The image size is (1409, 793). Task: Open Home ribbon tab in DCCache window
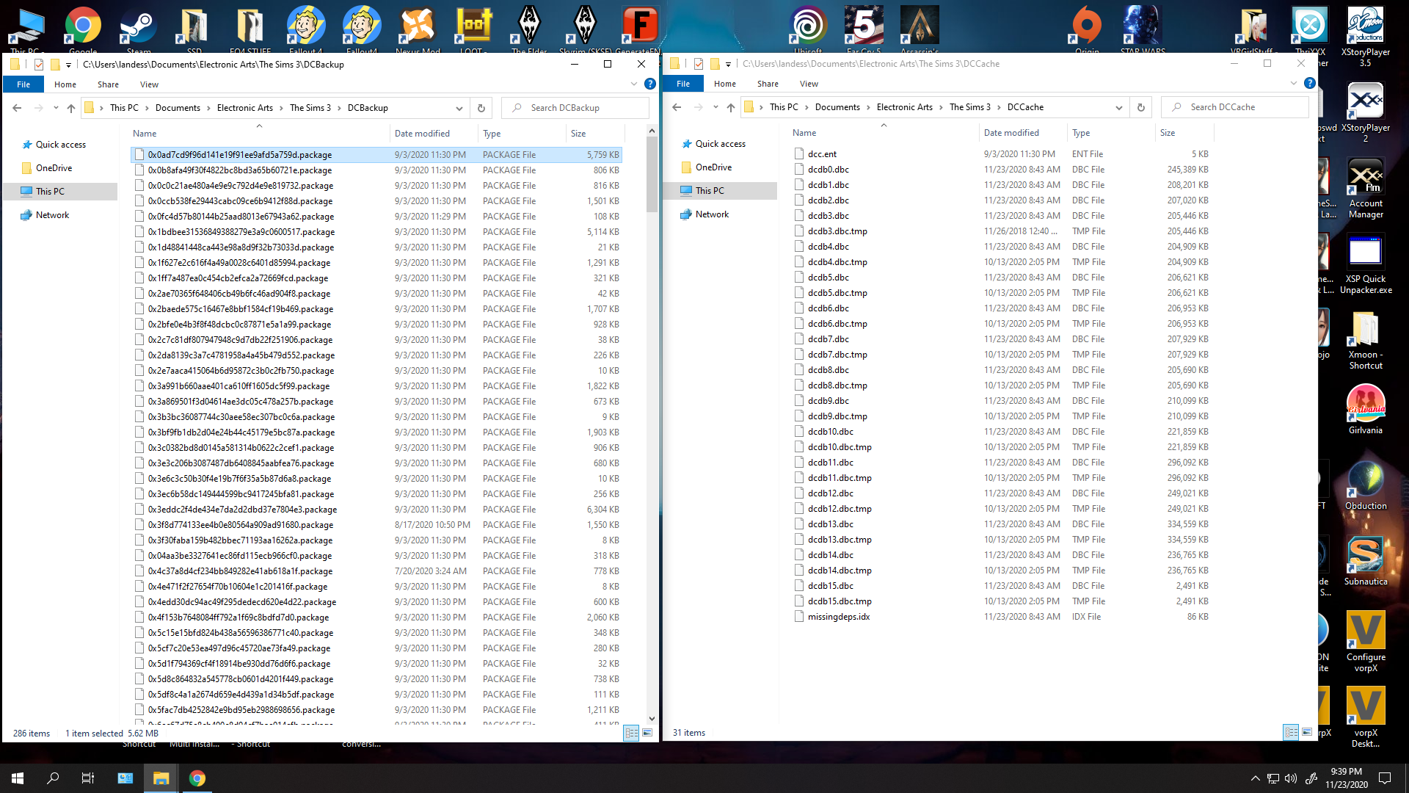725,84
